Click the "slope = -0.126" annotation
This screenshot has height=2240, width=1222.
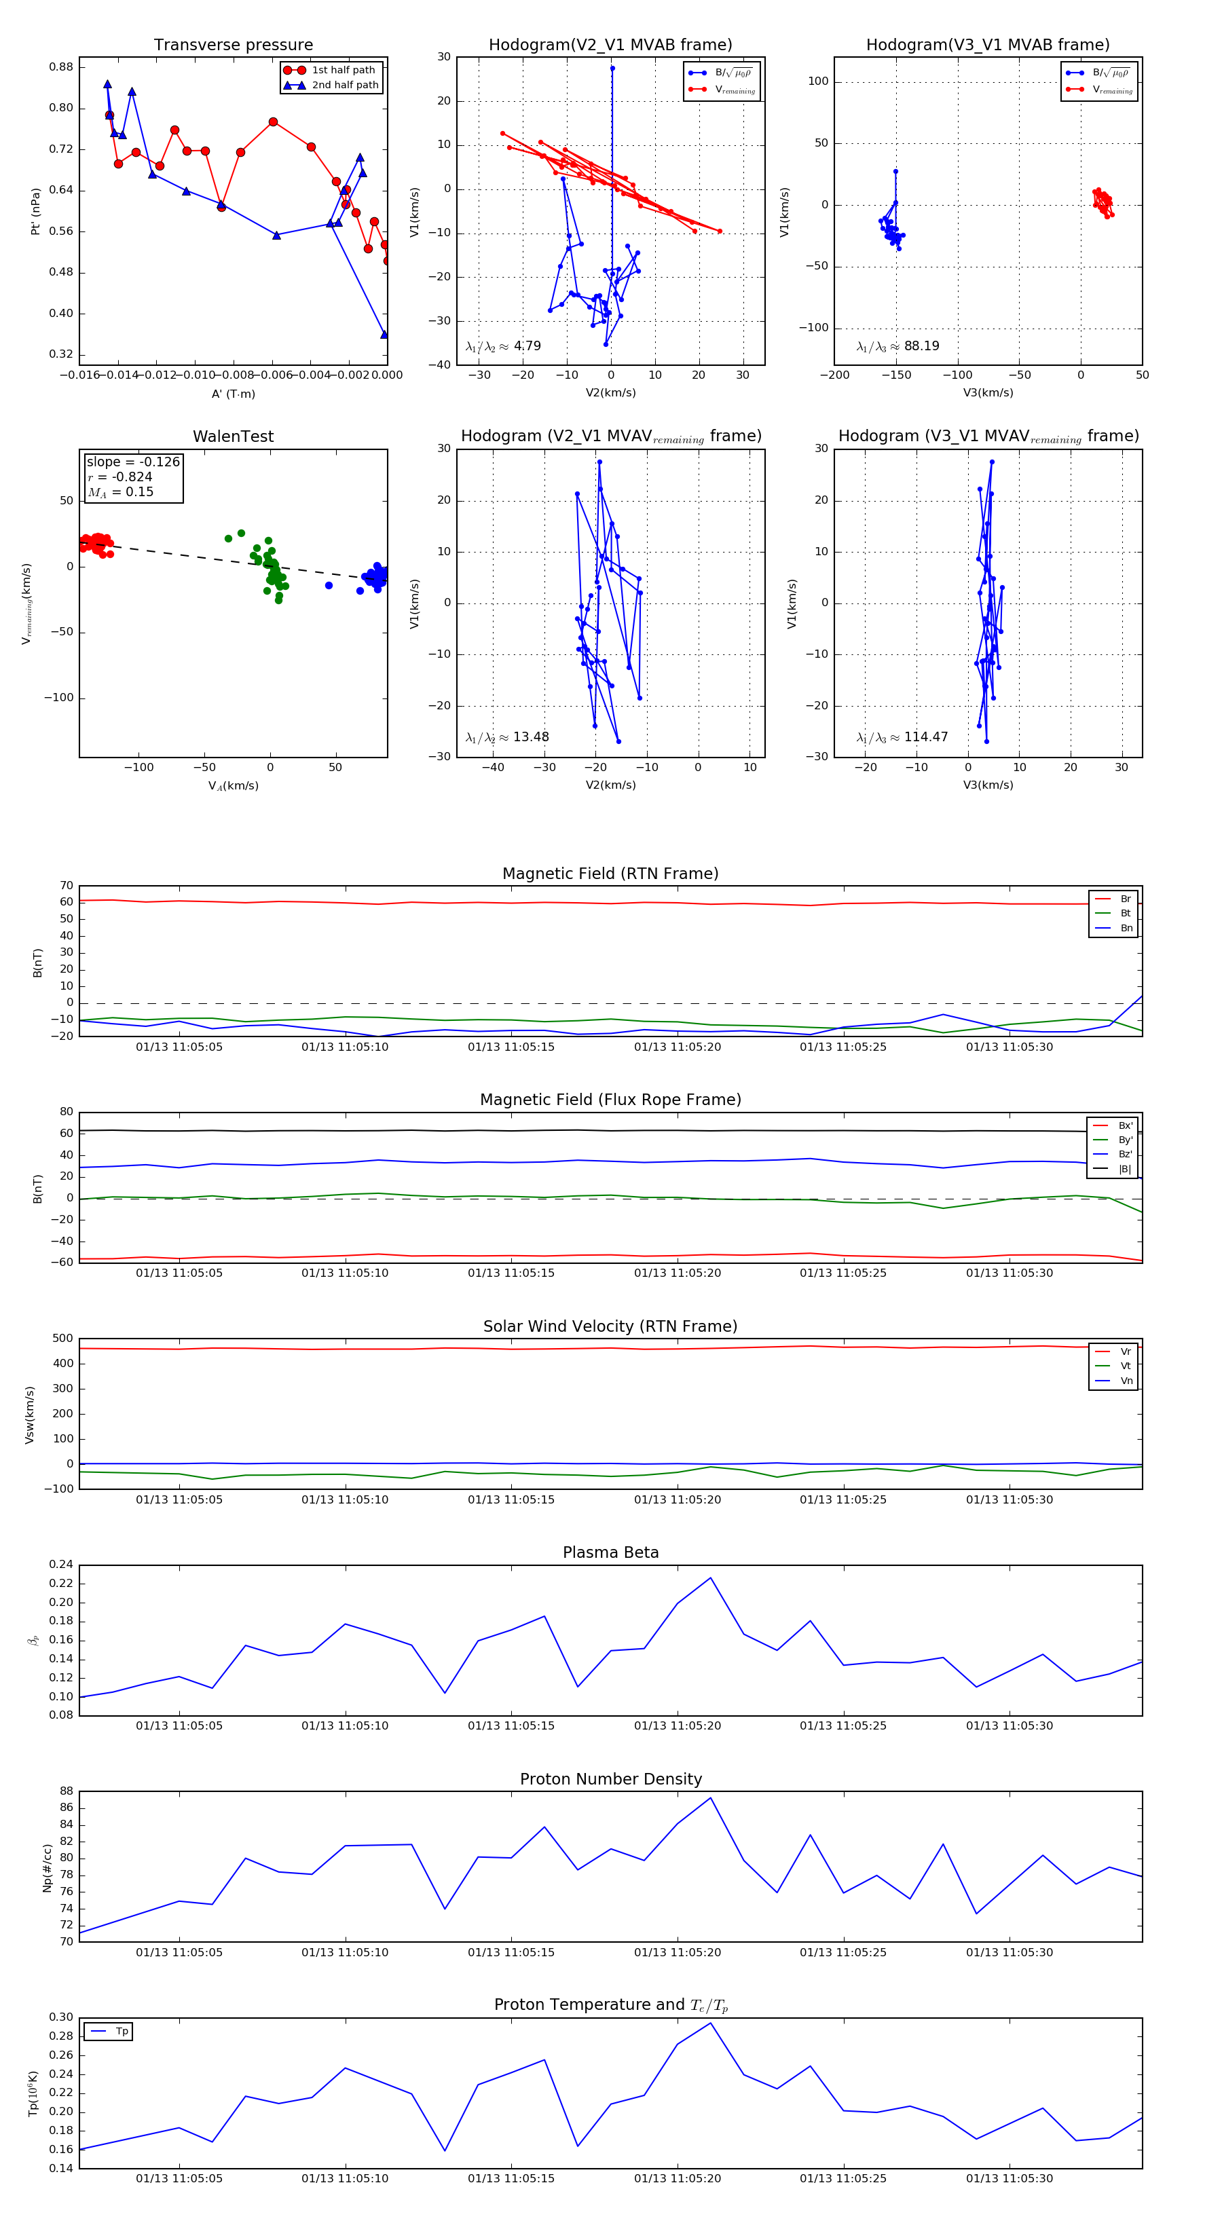tap(133, 462)
